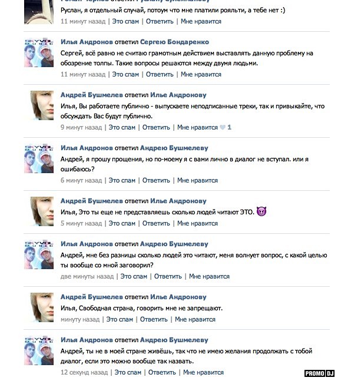Open the Андрею Бушмелеву recipient link on the 12-second comment
341x384 pixels.
click(174, 340)
